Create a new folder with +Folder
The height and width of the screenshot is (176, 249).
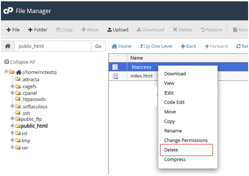click(38, 30)
